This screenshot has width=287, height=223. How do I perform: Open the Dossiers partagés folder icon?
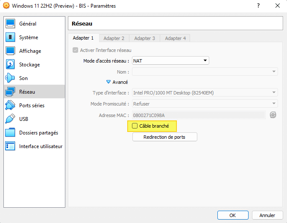10,133
